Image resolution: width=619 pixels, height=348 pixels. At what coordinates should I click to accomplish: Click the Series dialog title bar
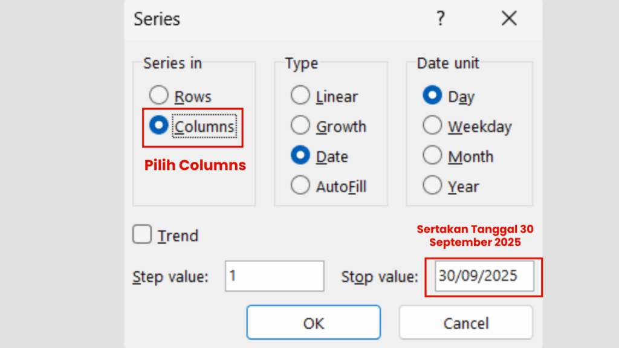point(302,19)
